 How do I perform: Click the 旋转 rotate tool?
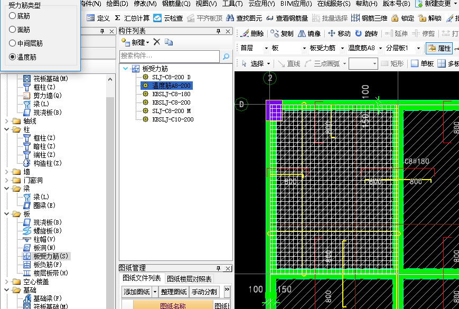[366, 33]
